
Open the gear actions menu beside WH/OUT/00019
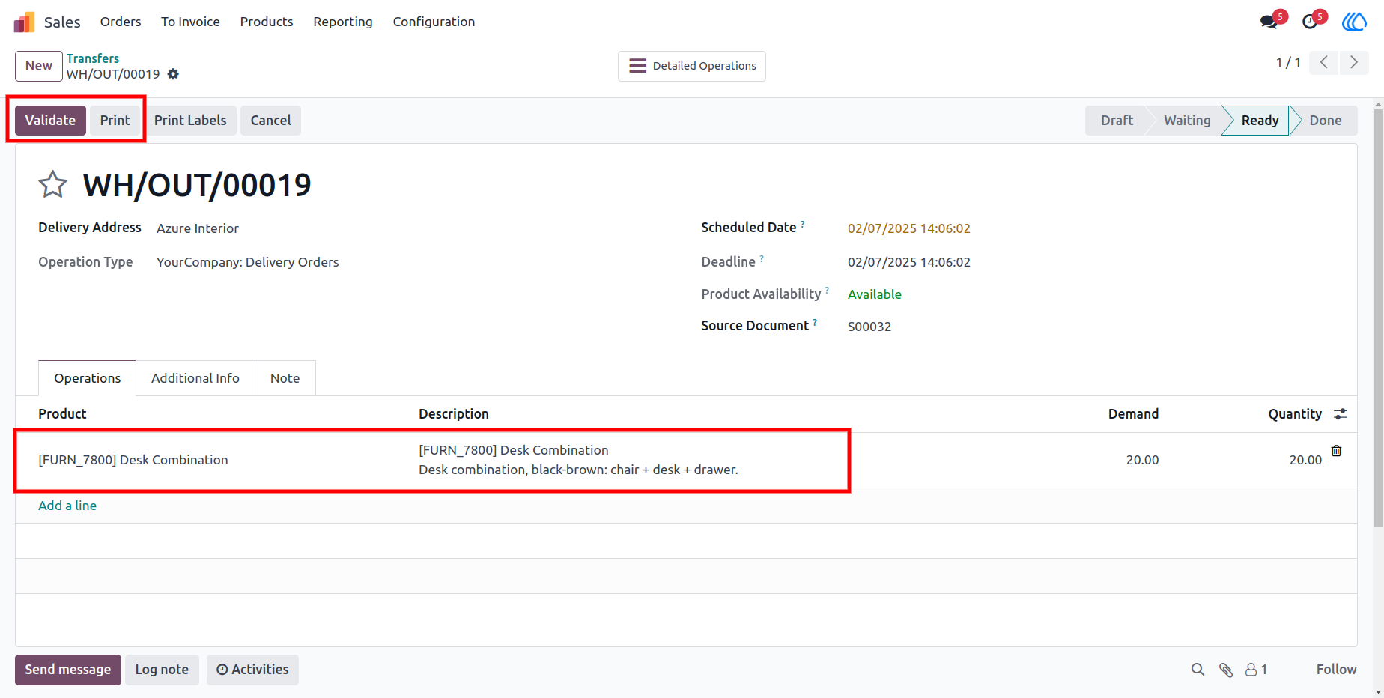click(x=173, y=74)
